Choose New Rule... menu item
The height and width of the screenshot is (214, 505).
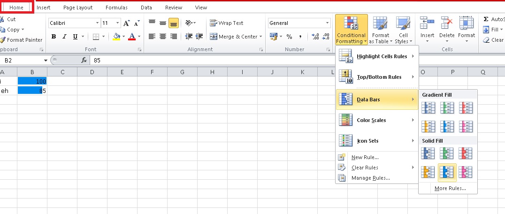[377, 157]
